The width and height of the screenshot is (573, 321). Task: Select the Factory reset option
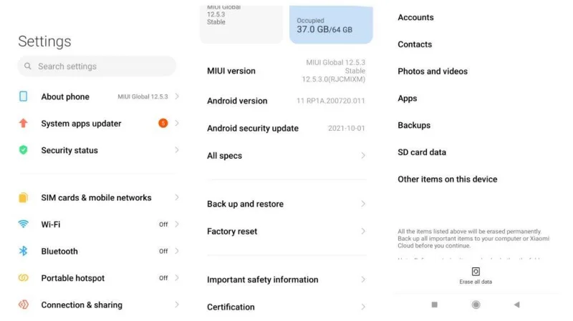[x=286, y=231]
